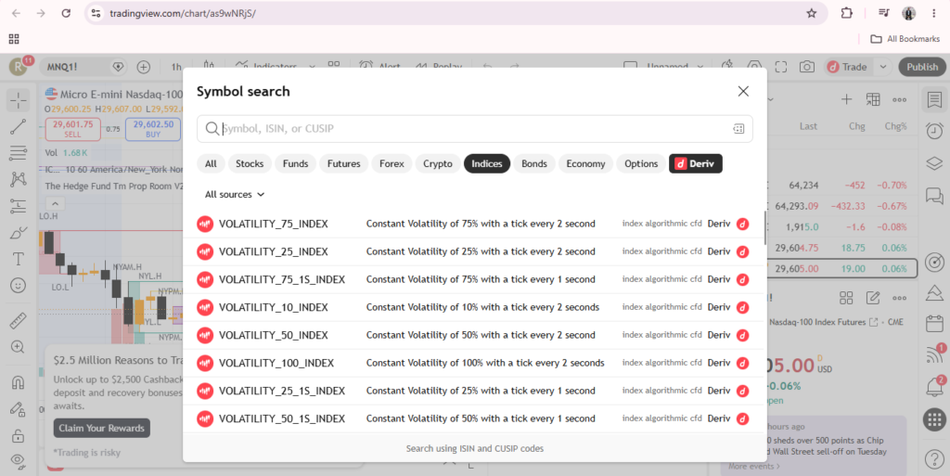Toggle hide all drawings eye icon
Viewport: 950px width, 476px height.
[19, 461]
